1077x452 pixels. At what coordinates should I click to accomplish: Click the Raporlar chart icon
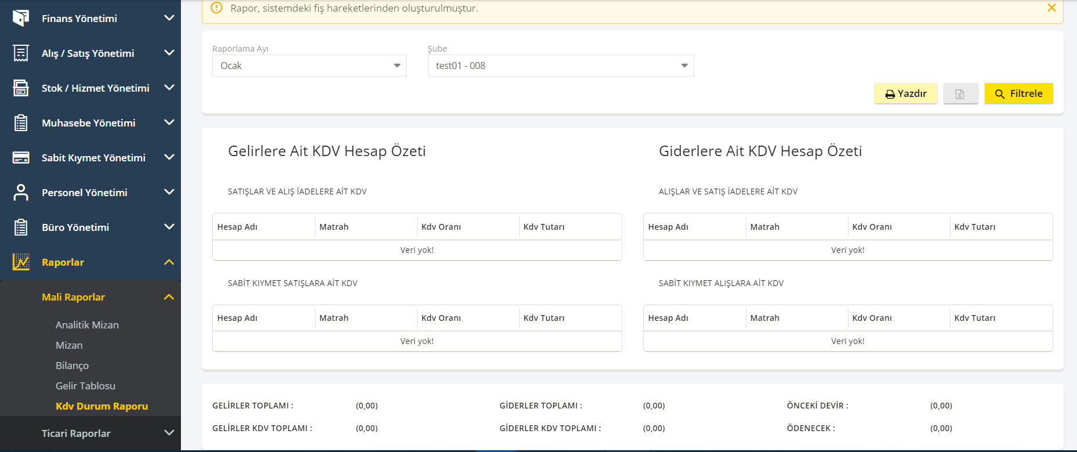tap(21, 262)
